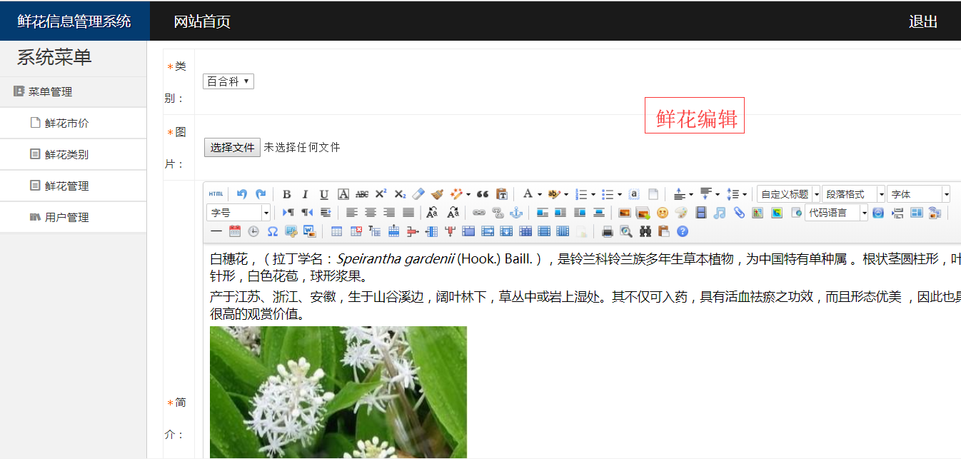961x459 pixels.
Task: Activate the format painter brush
Action: coord(437,194)
